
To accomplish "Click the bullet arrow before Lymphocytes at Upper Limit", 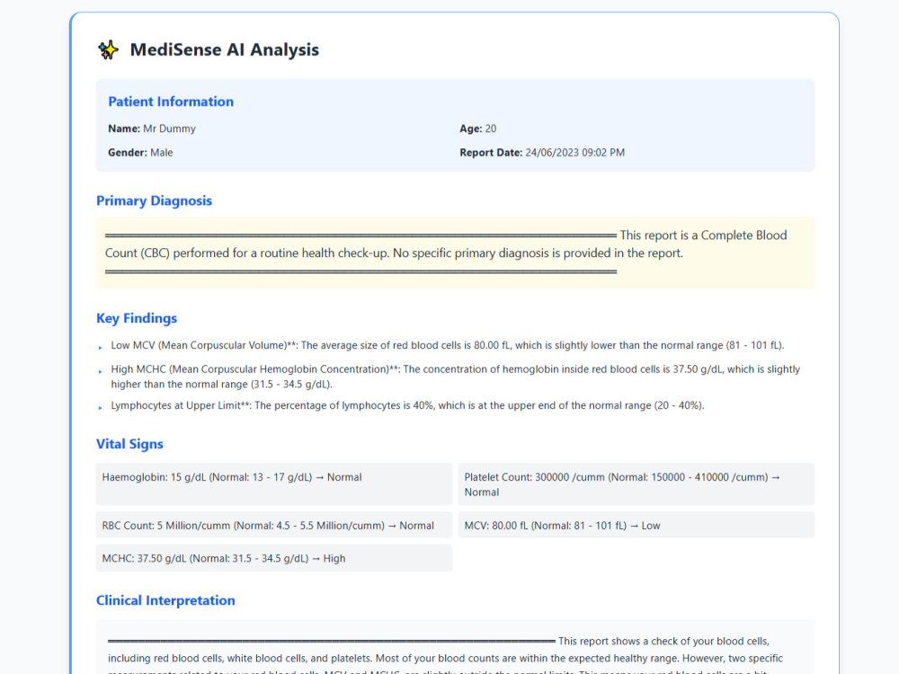I will click(101, 407).
